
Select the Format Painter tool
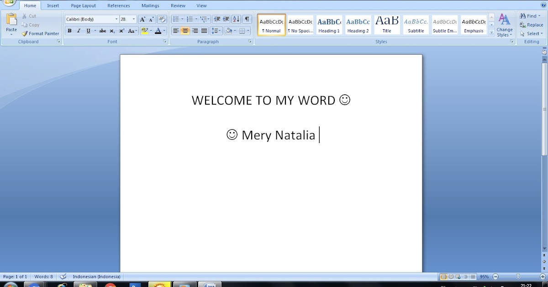[x=40, y=33]
